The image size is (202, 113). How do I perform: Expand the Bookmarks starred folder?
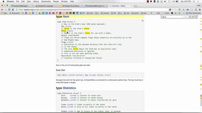[x=15, y=13]
